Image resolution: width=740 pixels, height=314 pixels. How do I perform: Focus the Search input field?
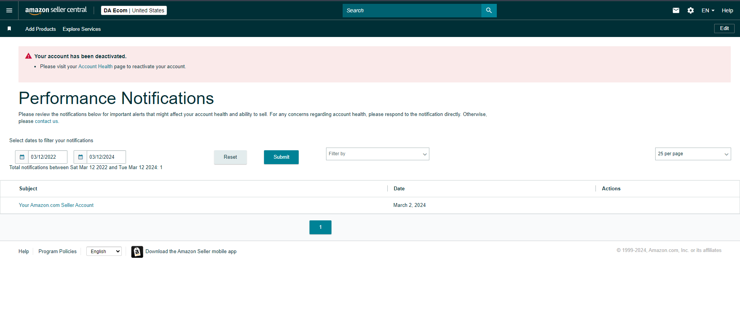(412, 10)
